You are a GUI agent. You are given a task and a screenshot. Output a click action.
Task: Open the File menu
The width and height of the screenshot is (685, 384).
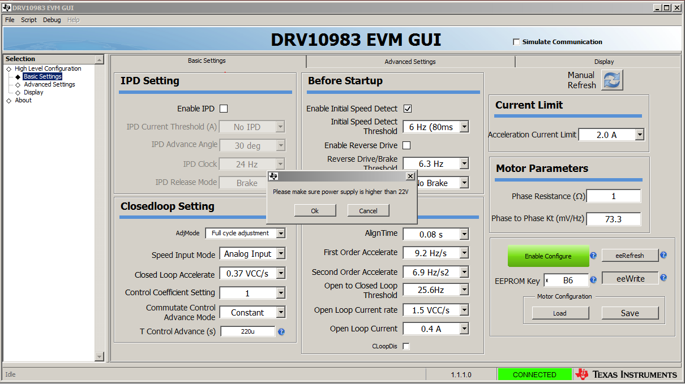(x=10, y=20)
